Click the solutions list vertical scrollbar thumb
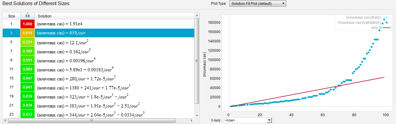The image size is (396, 124). (x=197, y=61)
